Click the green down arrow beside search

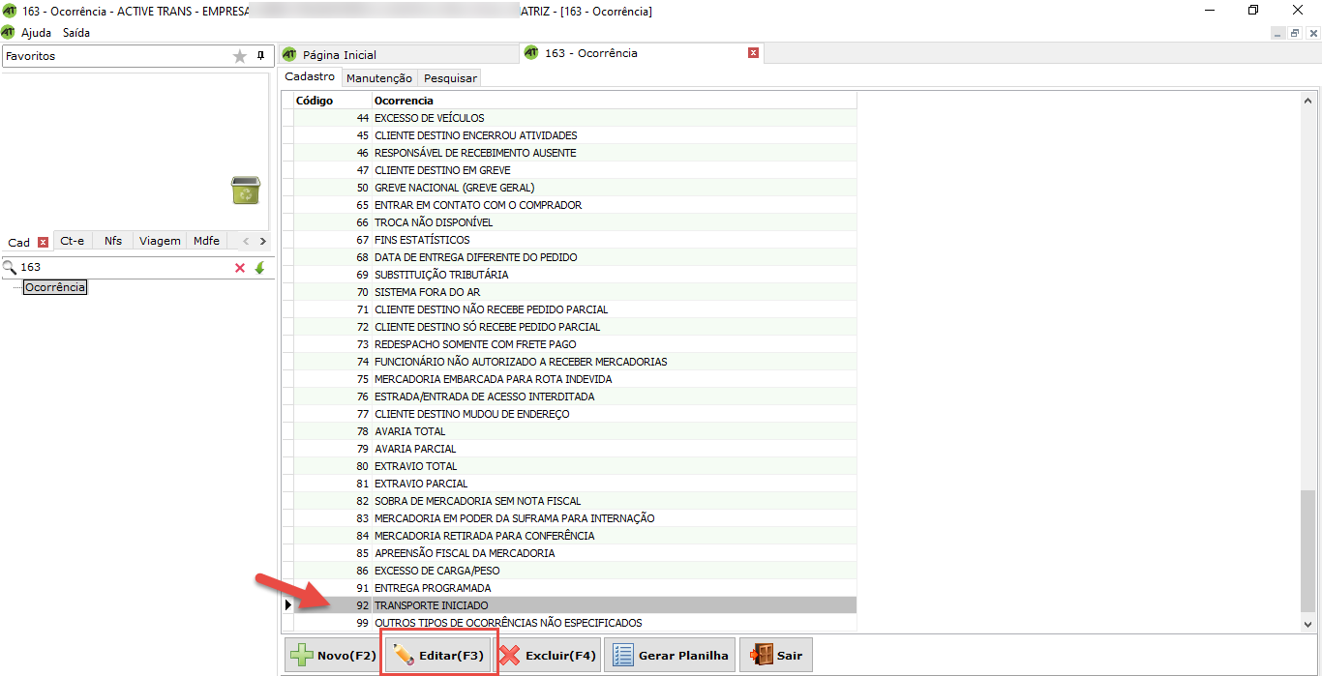tap(259, 268)
